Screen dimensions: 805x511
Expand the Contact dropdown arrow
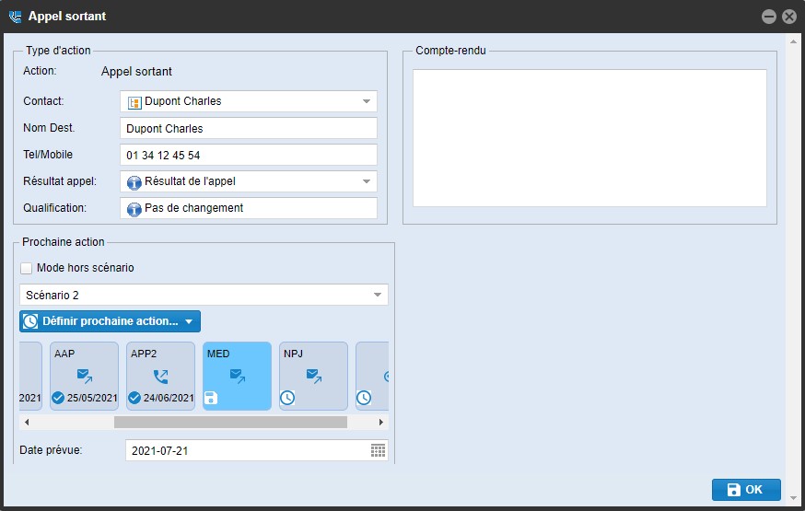tap(366, 101)
